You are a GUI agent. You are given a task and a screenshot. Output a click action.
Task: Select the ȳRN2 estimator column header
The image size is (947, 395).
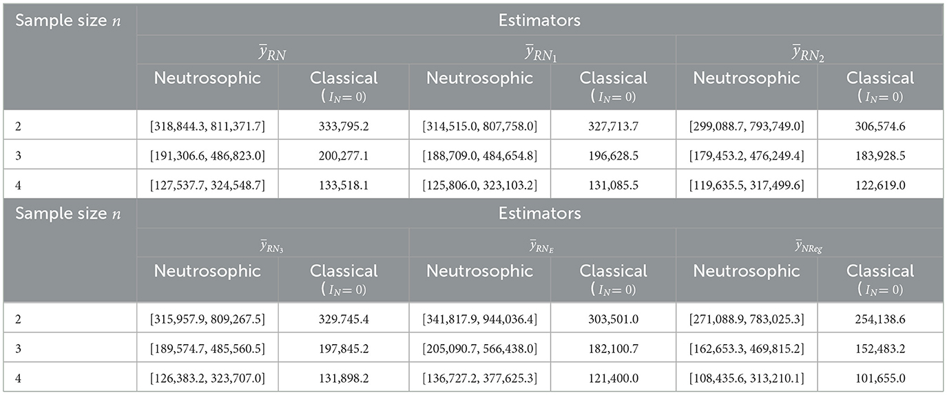click(x=809, y=52)
